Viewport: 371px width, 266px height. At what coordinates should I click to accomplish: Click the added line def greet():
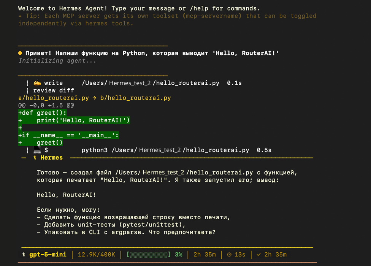pos(43,113)
